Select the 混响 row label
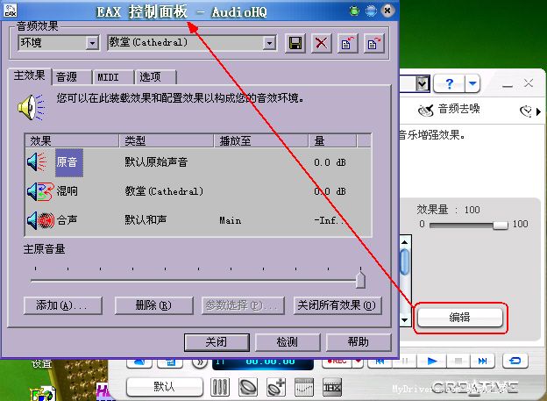 67,191
